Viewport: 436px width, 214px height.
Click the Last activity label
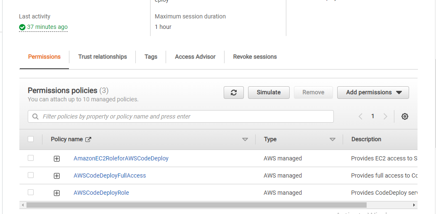point(34,17)
